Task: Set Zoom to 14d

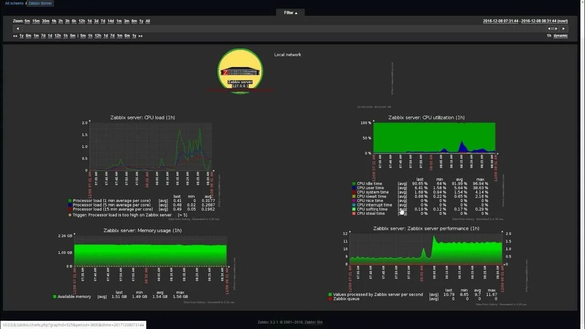Action: click(x=111, y=21)
